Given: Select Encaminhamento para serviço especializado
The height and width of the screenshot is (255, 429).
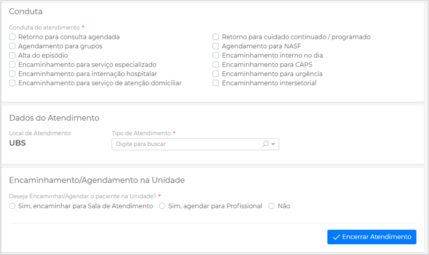Looking at the screenshot, I should pyautogui.click(x=12, y=64).
